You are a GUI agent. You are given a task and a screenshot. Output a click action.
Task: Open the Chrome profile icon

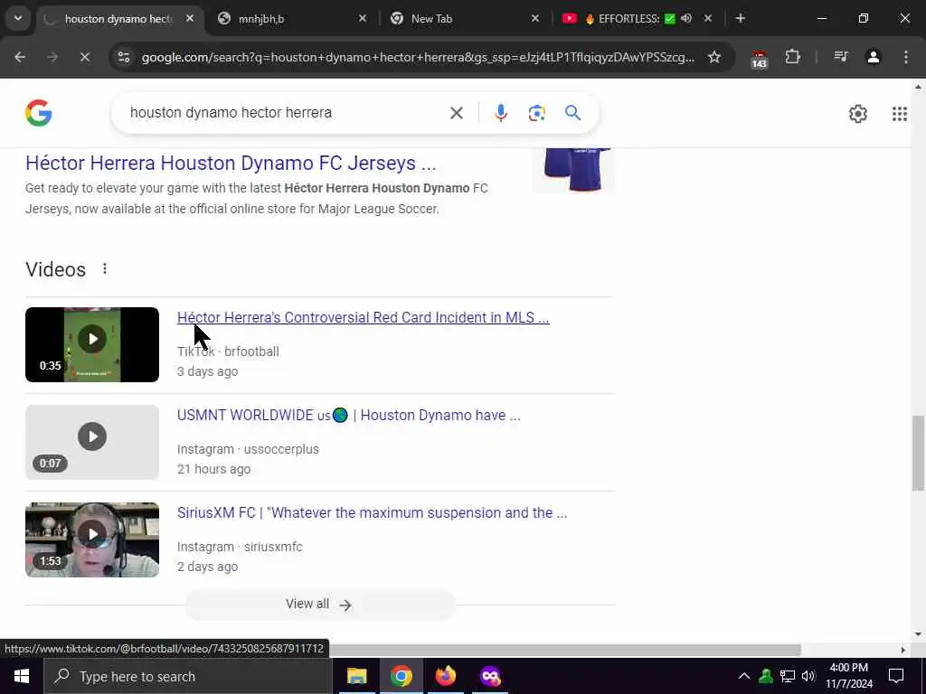coord(874,57)
